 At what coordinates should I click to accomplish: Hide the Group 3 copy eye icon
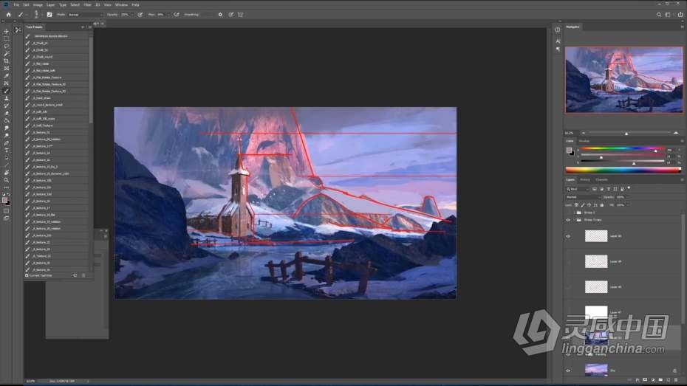(568, 220)
